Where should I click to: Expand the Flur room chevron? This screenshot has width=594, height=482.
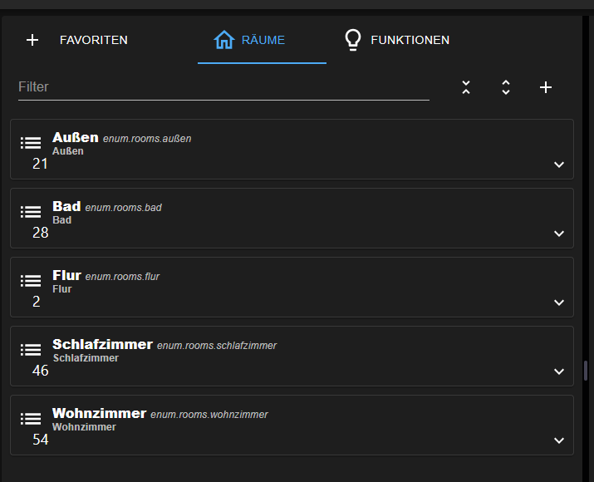(559, 303)
